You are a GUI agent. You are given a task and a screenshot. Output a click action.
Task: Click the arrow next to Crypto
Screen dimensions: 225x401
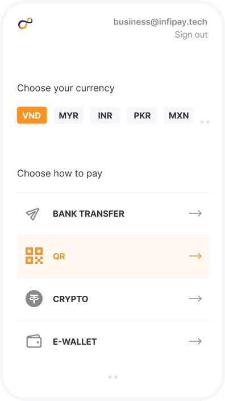[x=195, y=299]
